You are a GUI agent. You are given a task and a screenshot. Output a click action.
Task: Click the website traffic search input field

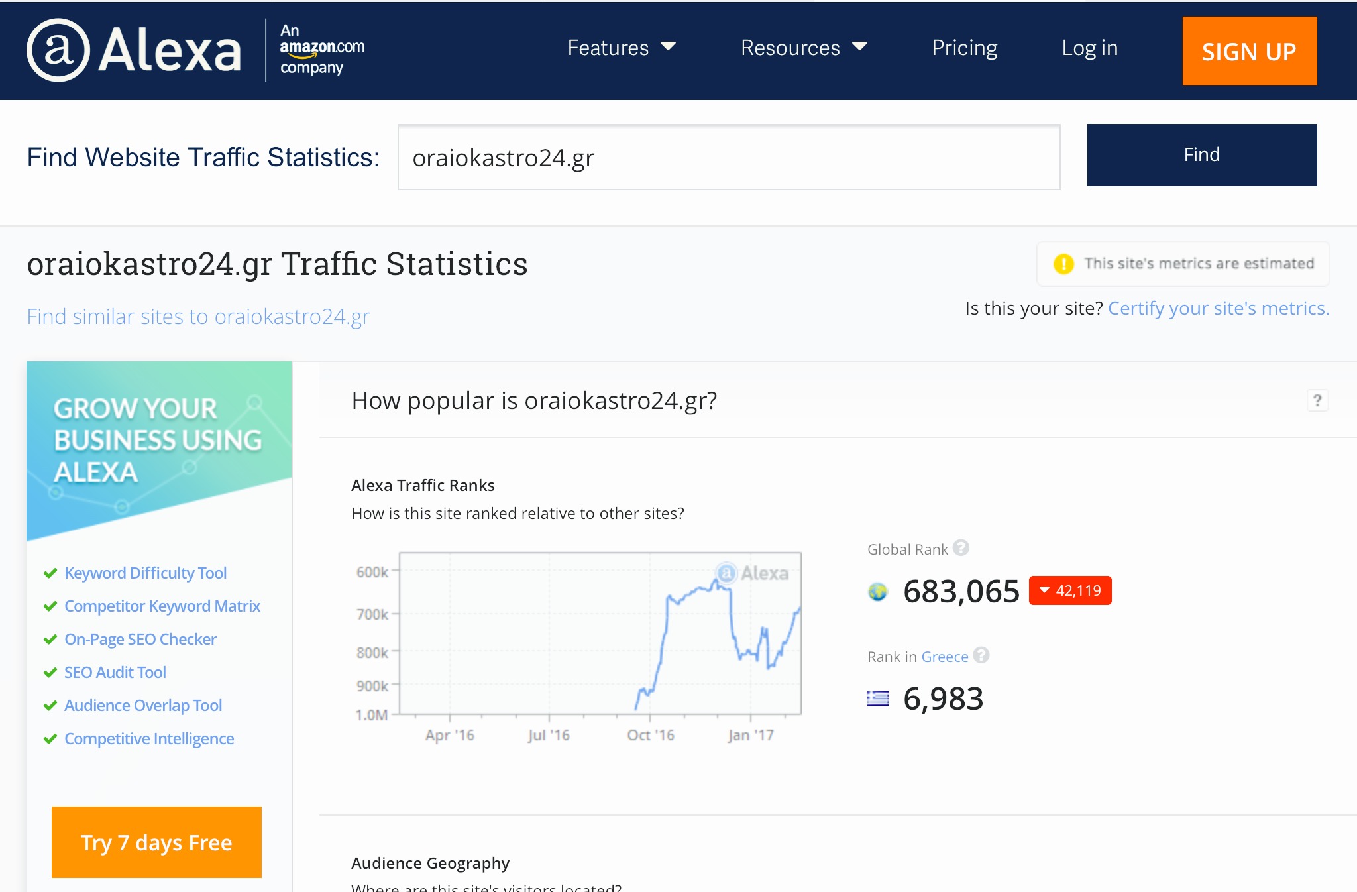(x=729, y=157)
